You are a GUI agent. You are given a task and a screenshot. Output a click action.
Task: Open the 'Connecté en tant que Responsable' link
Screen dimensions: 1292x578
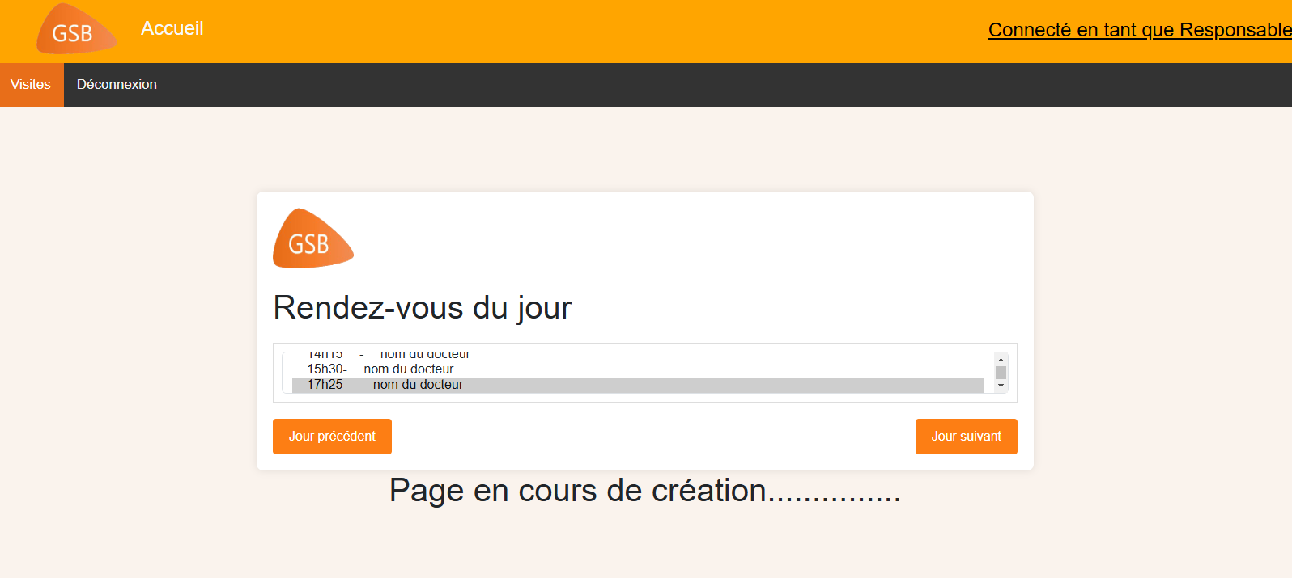coord(1138,30)
